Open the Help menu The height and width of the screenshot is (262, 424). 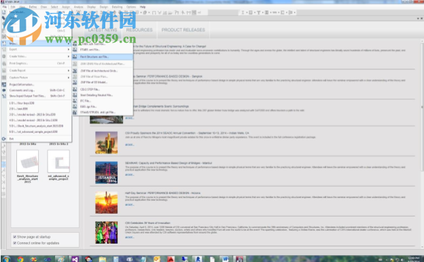143,7
